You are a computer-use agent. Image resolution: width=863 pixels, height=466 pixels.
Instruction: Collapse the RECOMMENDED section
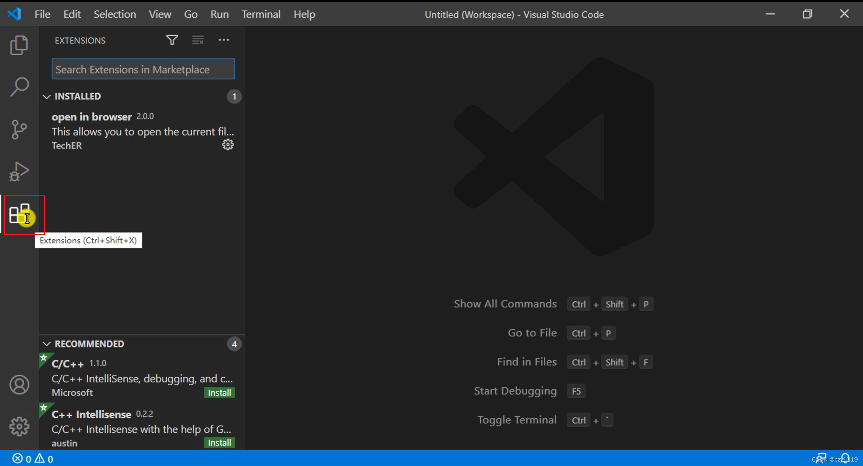(x=47, y=344)
